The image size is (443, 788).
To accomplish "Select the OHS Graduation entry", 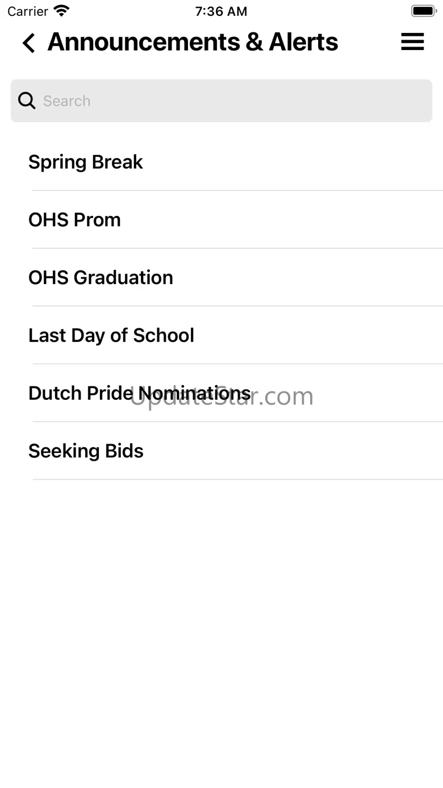I will tap(221, 278).
